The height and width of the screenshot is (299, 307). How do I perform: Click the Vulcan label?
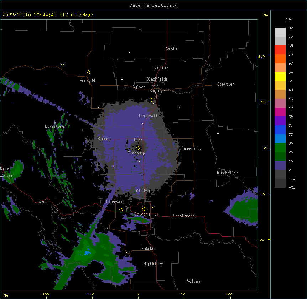coord(193,281)
